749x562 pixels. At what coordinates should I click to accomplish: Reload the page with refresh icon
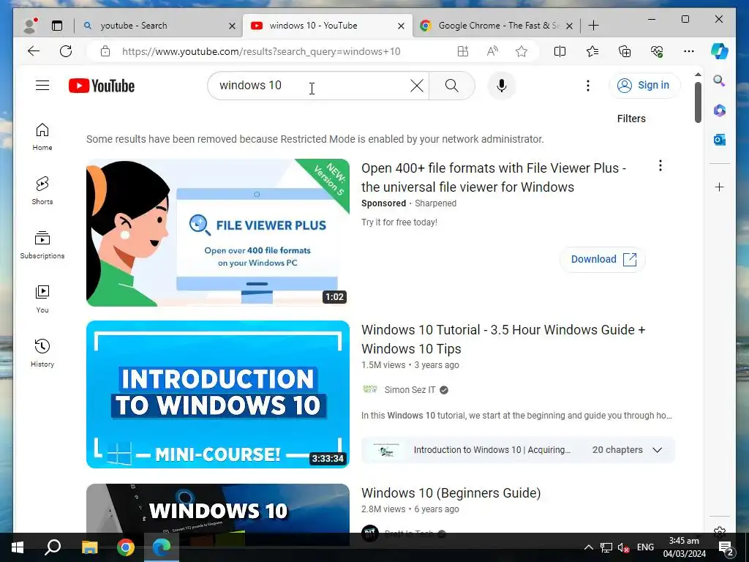(x=66, y=51)
